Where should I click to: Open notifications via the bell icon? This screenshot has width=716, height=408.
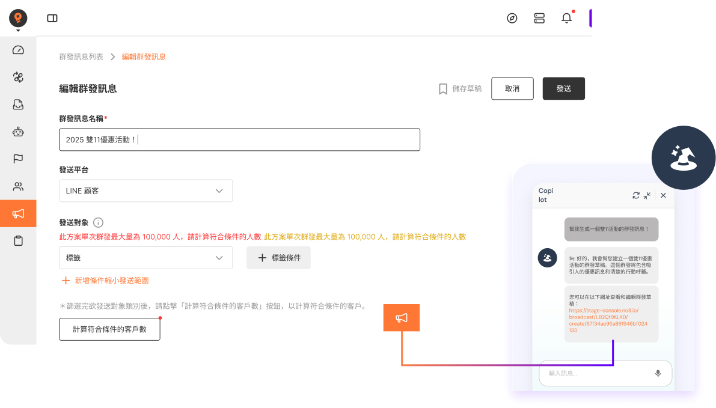point(566,18)
